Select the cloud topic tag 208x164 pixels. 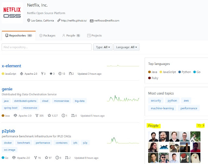click(45, 101)
